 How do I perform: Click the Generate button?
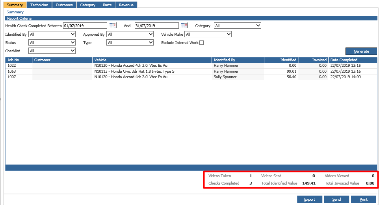[x=361, y=51]
